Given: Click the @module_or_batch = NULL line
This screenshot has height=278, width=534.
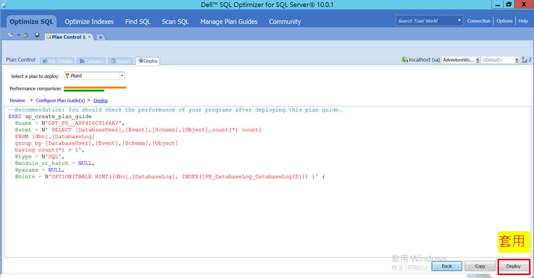Looking at the screenshot, I should point(54,163).
